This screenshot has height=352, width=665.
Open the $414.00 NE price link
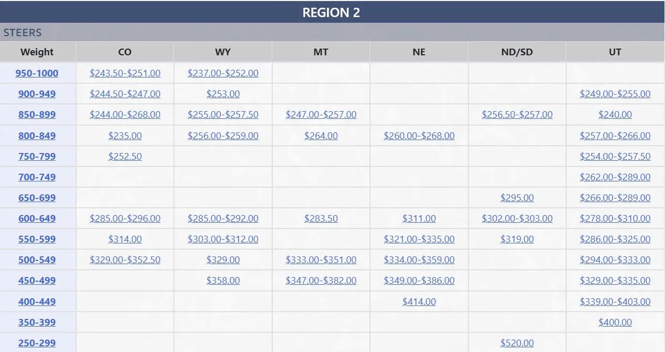(419, 302)
